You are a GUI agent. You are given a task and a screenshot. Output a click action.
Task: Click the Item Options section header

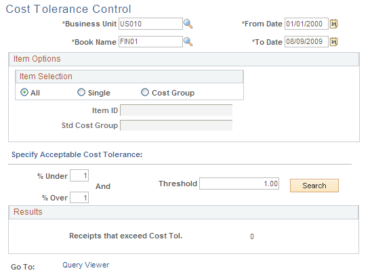(184, 59)
